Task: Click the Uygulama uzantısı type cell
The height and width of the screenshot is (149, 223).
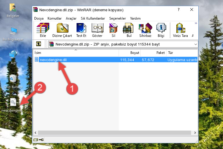Action: (182, 60)
